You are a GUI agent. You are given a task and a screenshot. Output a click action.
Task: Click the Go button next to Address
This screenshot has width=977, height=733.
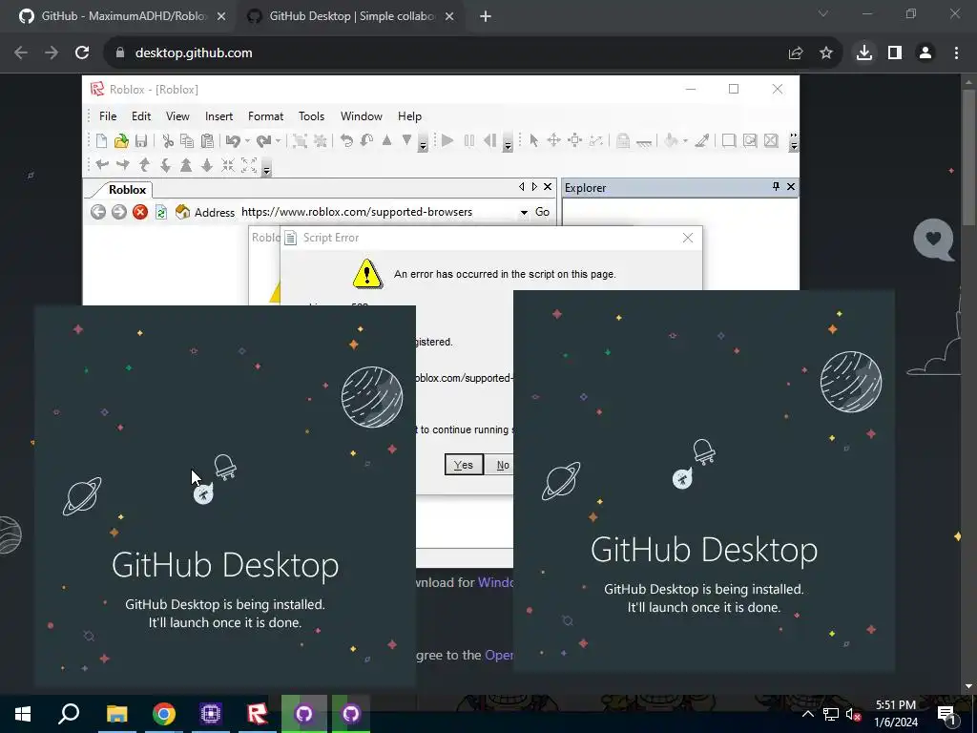(x=543, y=212)
